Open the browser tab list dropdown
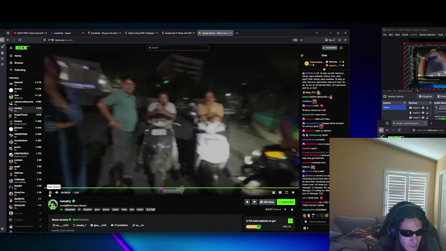 point(316,33)
